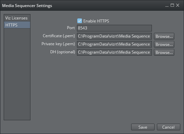
Task: Select the HTTPS settings page
Action: point(17,25)
